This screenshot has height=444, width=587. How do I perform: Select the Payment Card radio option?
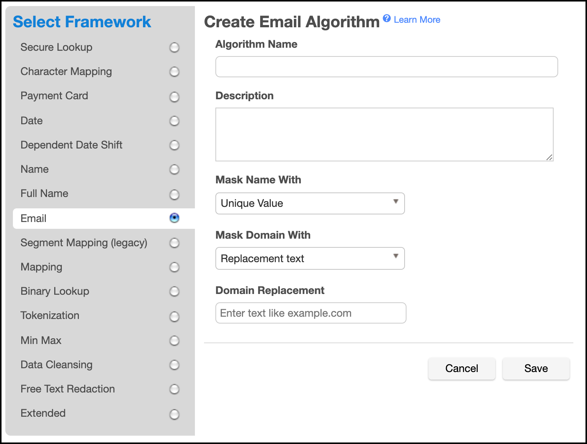[174, 97]
